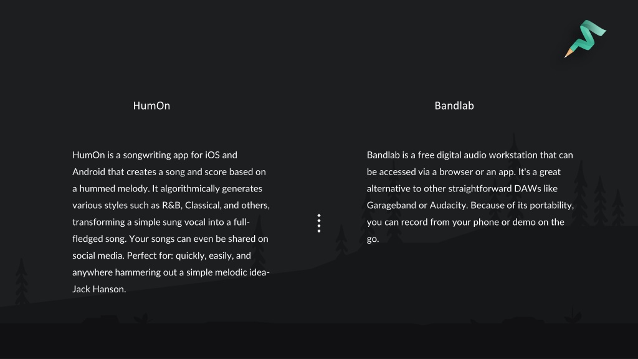This screenshot has height=359, width=638.
Task: Click the small plant silhouette at bottom right
Action: (x=573, y=315)
